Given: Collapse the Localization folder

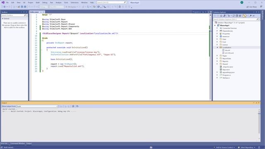Looking at the screenshot, I should click(x=217, y=48).
